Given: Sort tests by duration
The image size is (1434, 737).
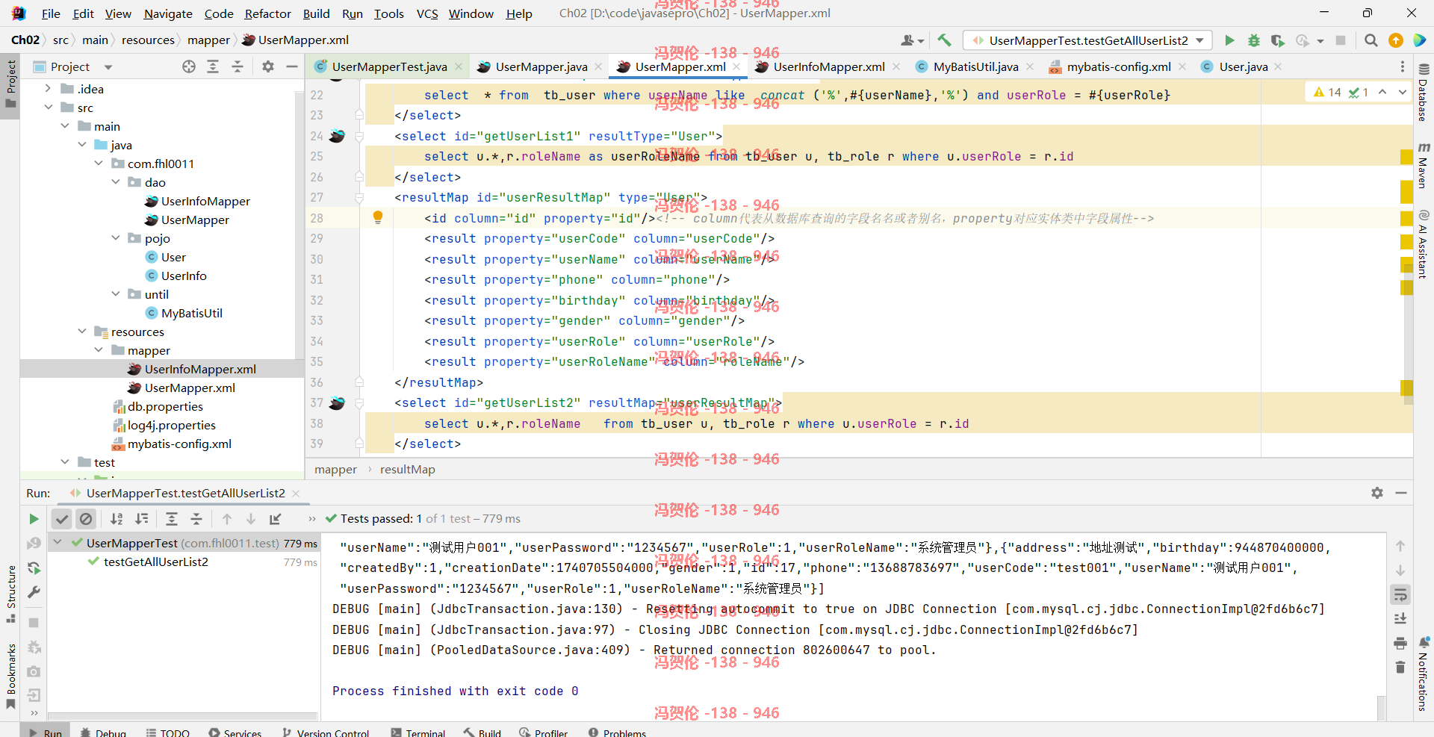Looking at the screenshot, I should tap(141, 518).
